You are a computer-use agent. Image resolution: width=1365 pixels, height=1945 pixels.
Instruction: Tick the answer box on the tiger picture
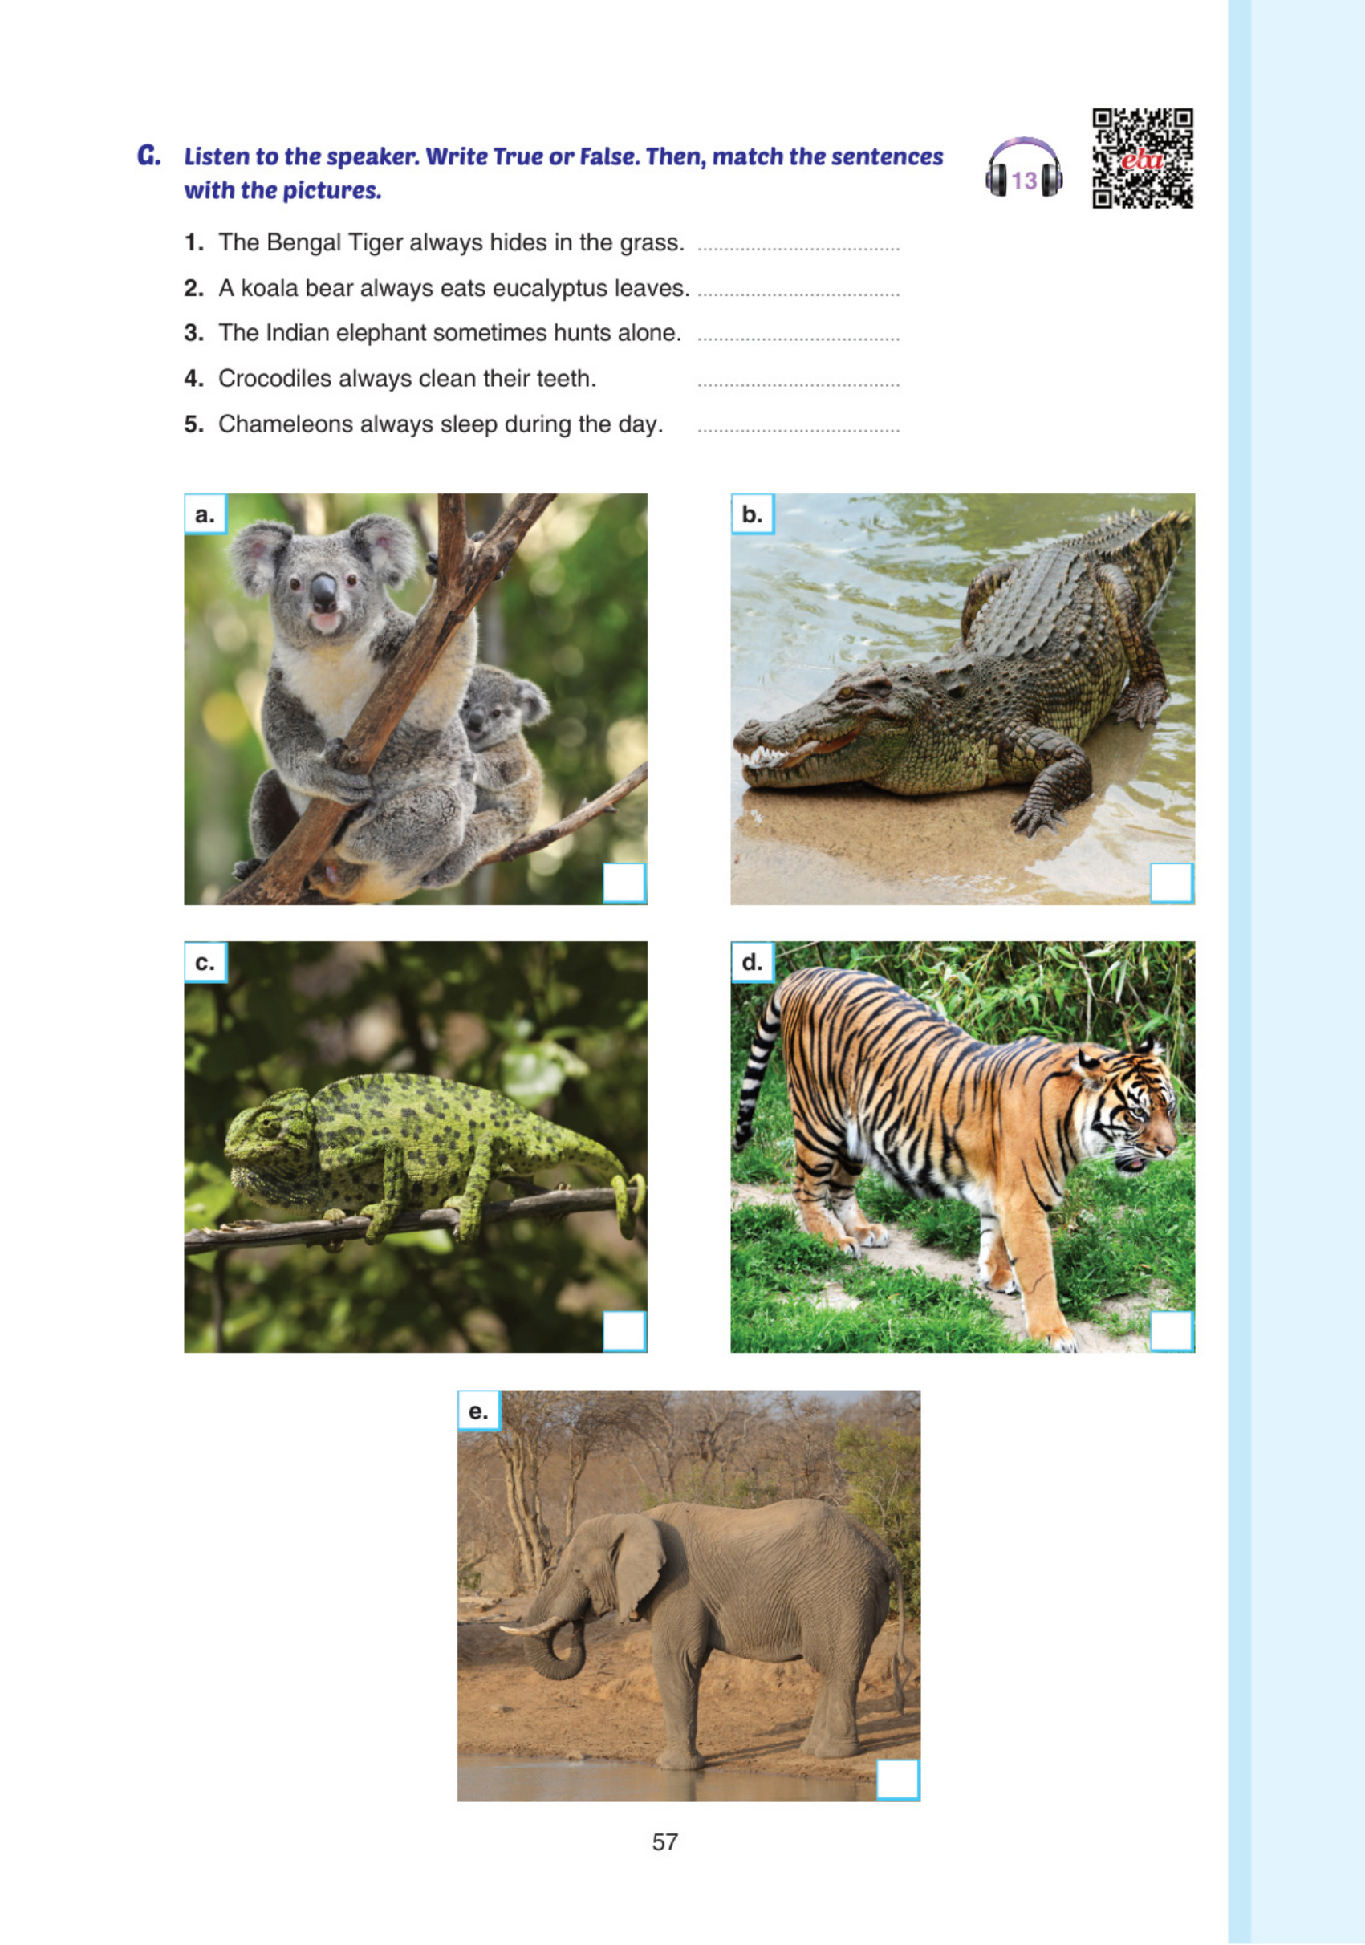click(1172, 1332)
